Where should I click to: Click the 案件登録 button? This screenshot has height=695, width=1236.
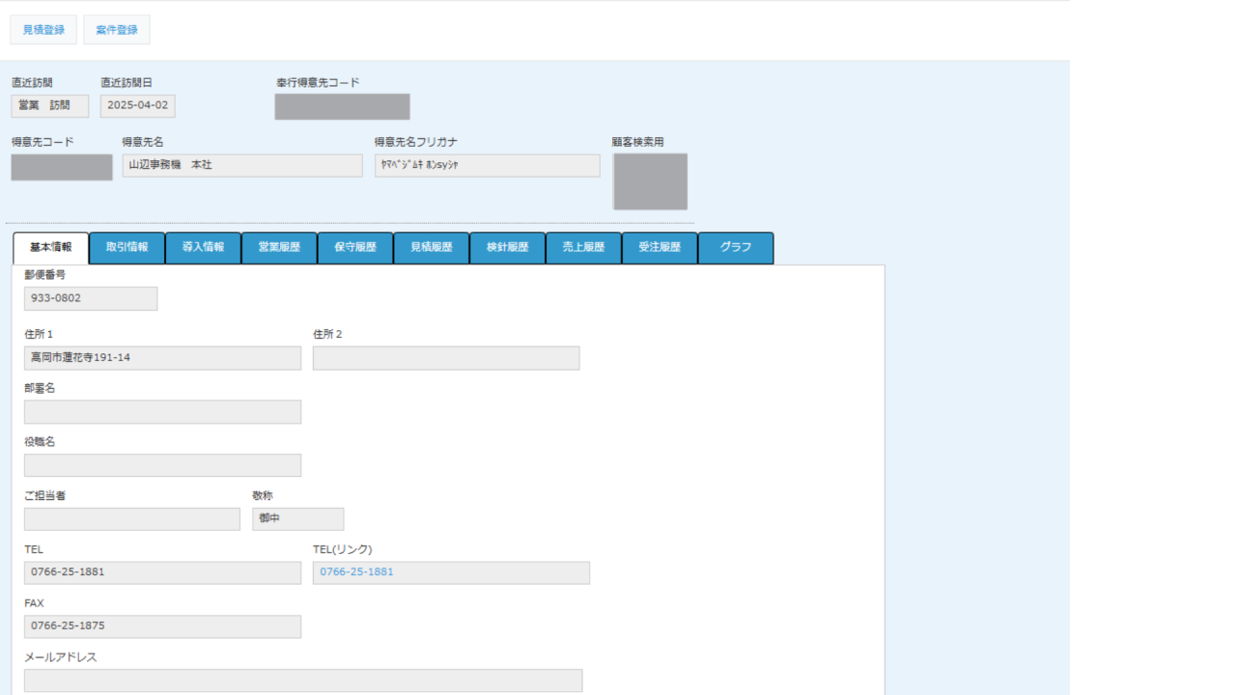point(117,30)
